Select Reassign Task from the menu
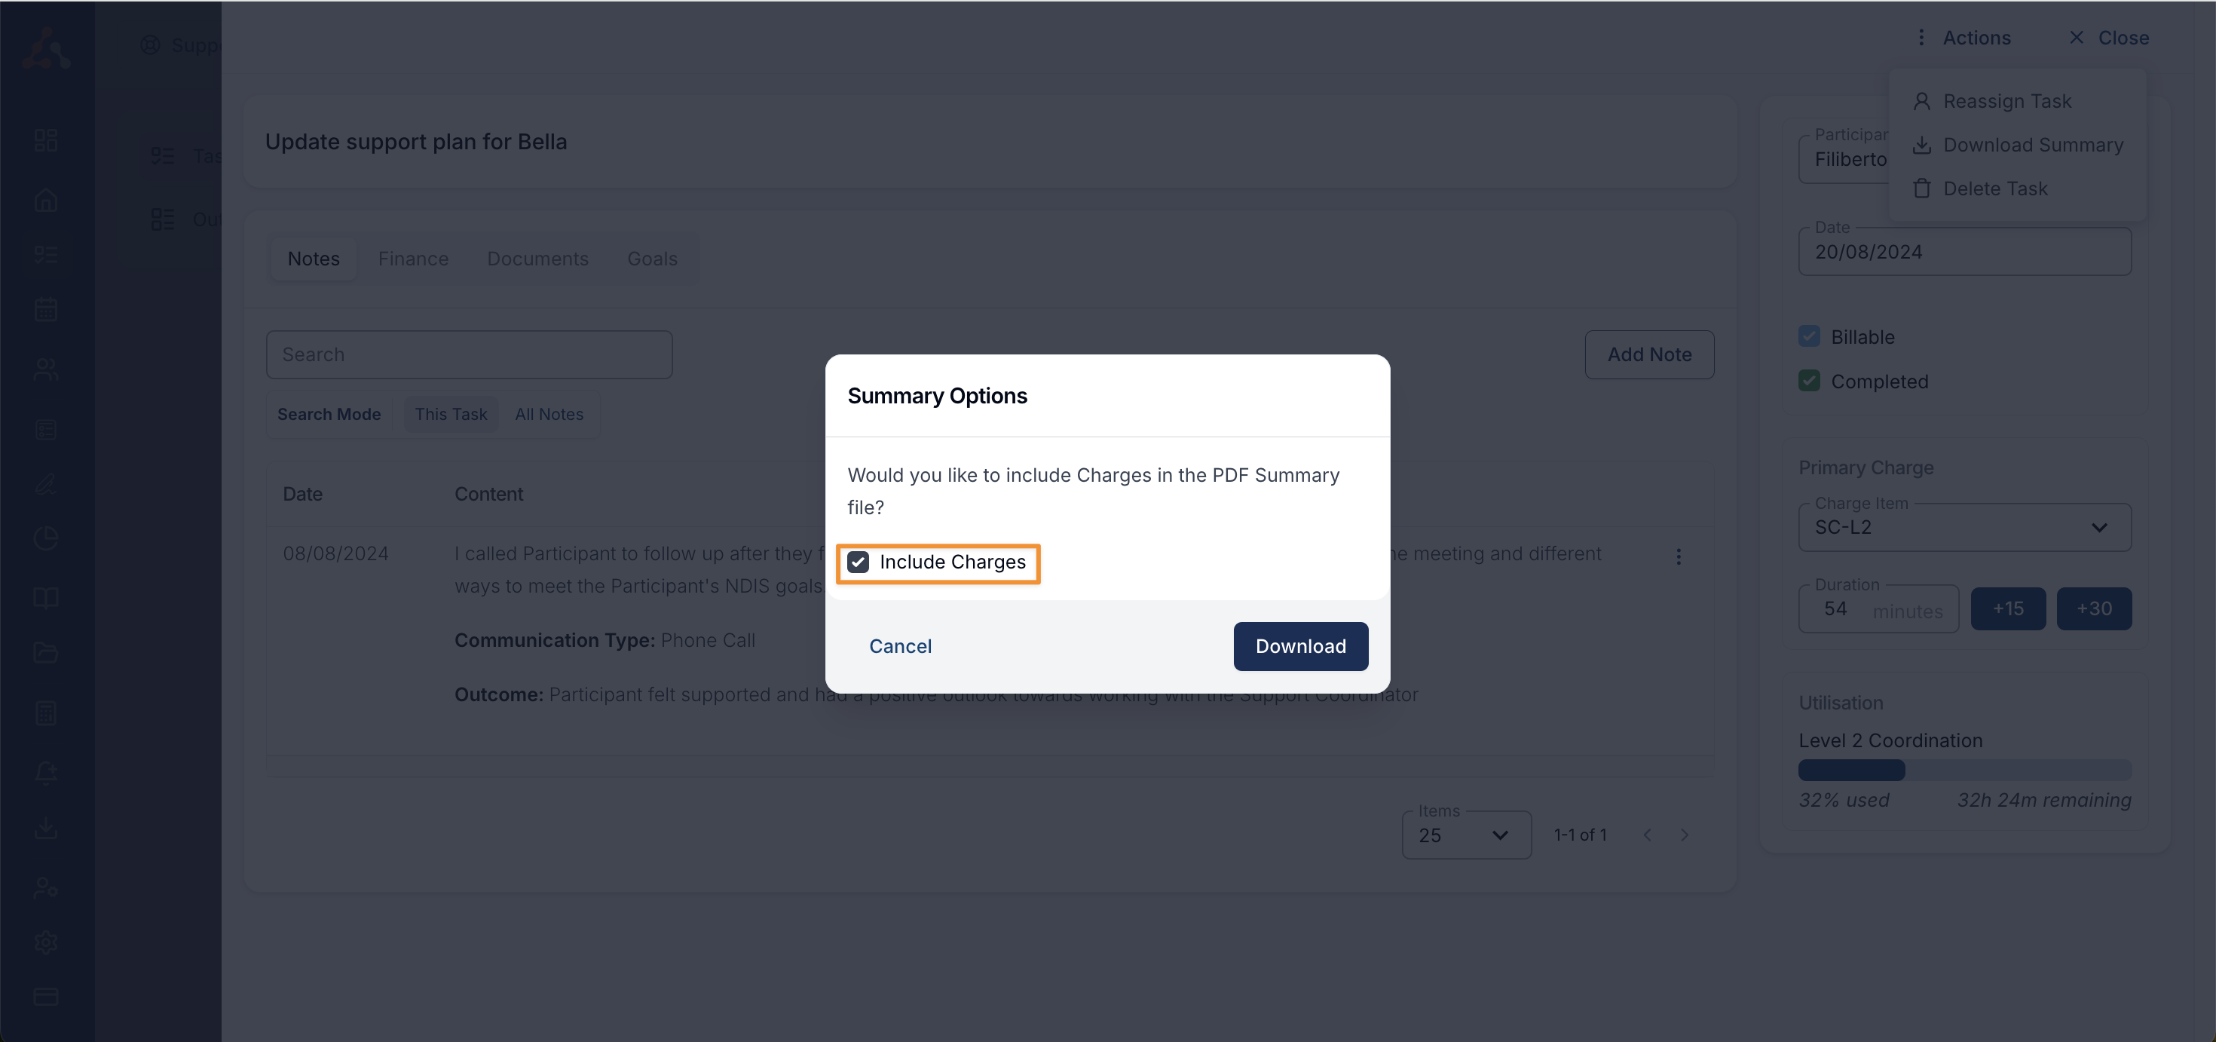 [2006, 102]
